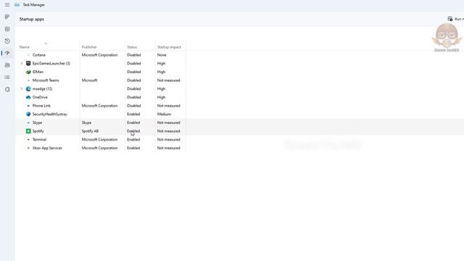Click the Skype publisher cell
Image resolution: width=464 pixels, height=261 pixels.
pyautogui.click(x=86, y=123)
